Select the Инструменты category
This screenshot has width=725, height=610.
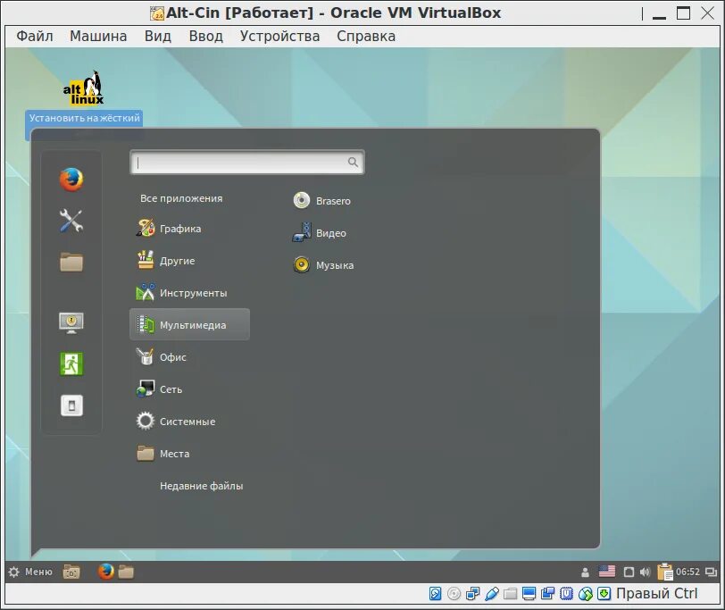point(189,293)
